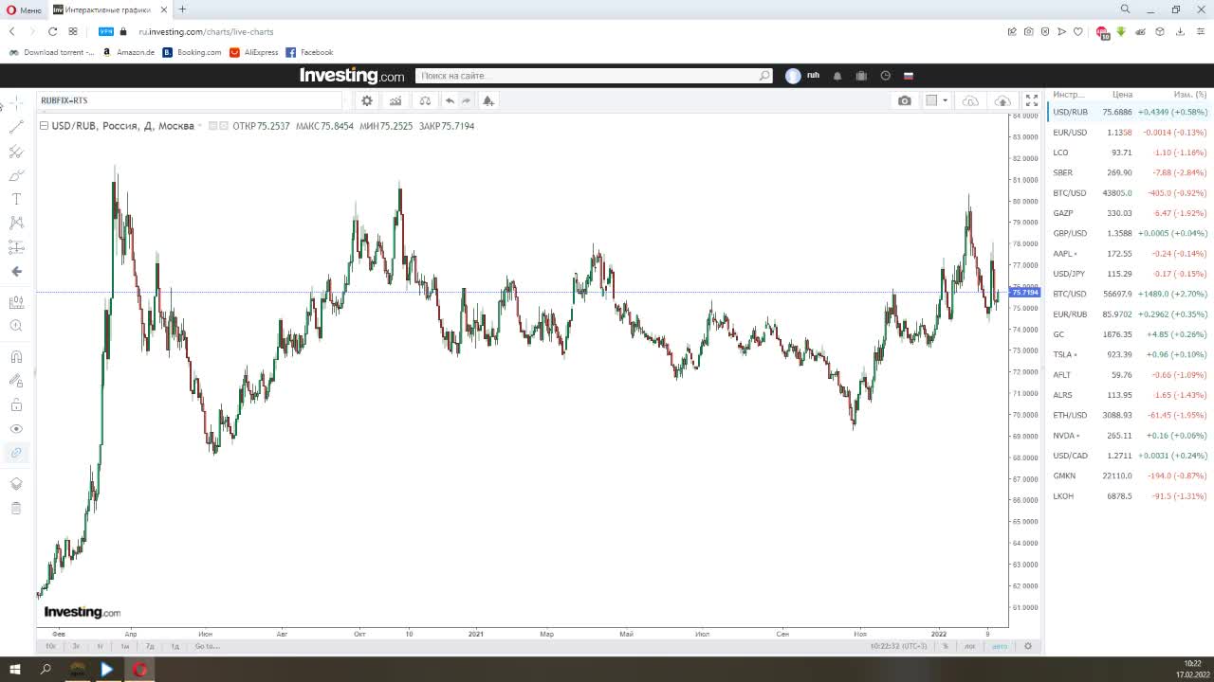Viewport: 1214px width, 682px height.
Task: Toggle lock all drawing tools
Action: click(x=16, y=404)
